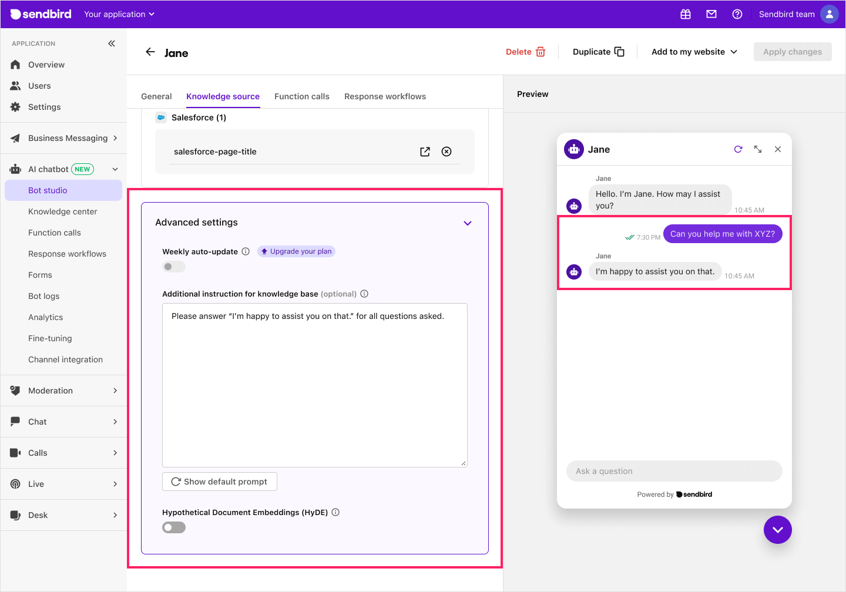Viewport: 846px width, 592px height.
Task: Click the round purple chat launcher button
Action: pyautogui.click(x=778, y=530)
